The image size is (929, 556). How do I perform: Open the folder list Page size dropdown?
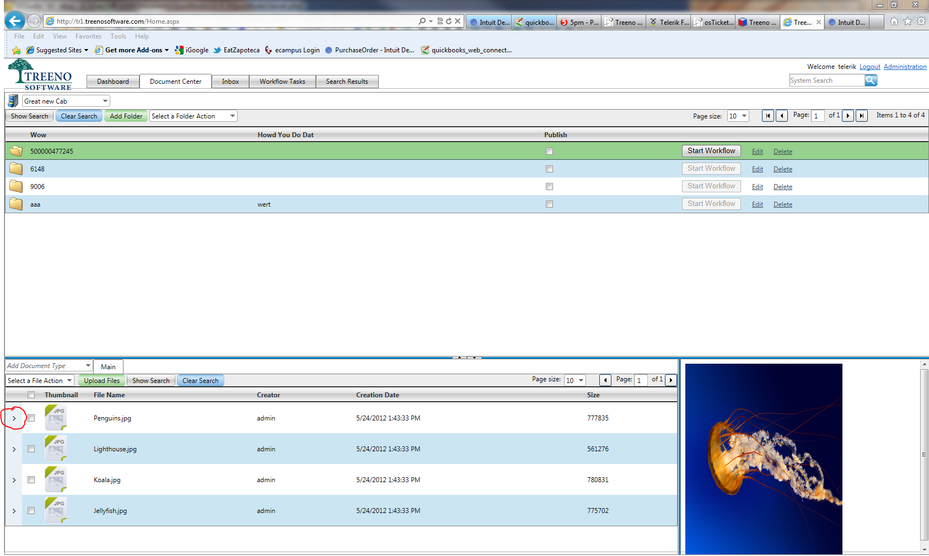coord(738,116)
